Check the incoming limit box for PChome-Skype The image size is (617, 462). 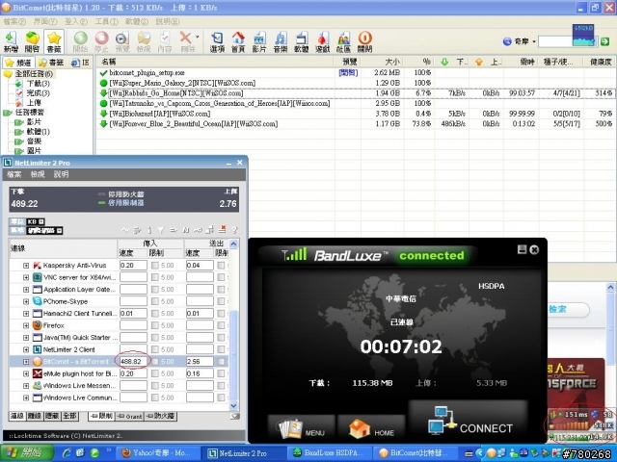point(155,301)
